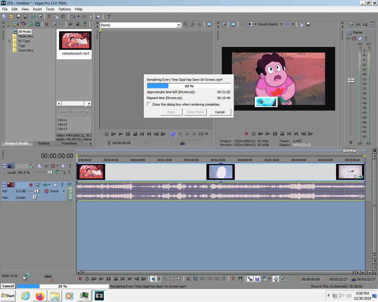Click the What's This help icon
The height and width of the screenshot is (302, 378).
(108, 17)
